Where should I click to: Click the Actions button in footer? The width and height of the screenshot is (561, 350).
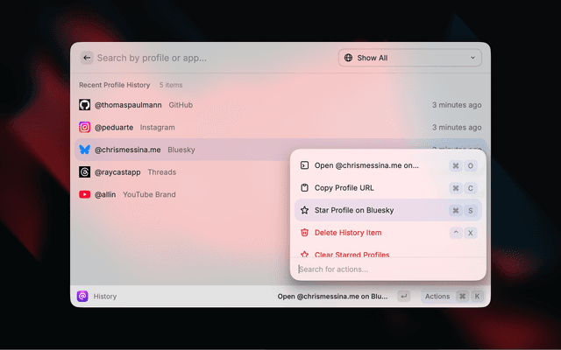[437, 297]
